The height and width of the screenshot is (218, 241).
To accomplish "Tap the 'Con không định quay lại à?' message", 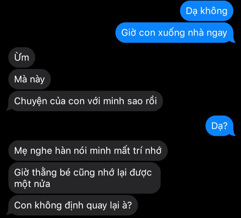I will 73,205.
